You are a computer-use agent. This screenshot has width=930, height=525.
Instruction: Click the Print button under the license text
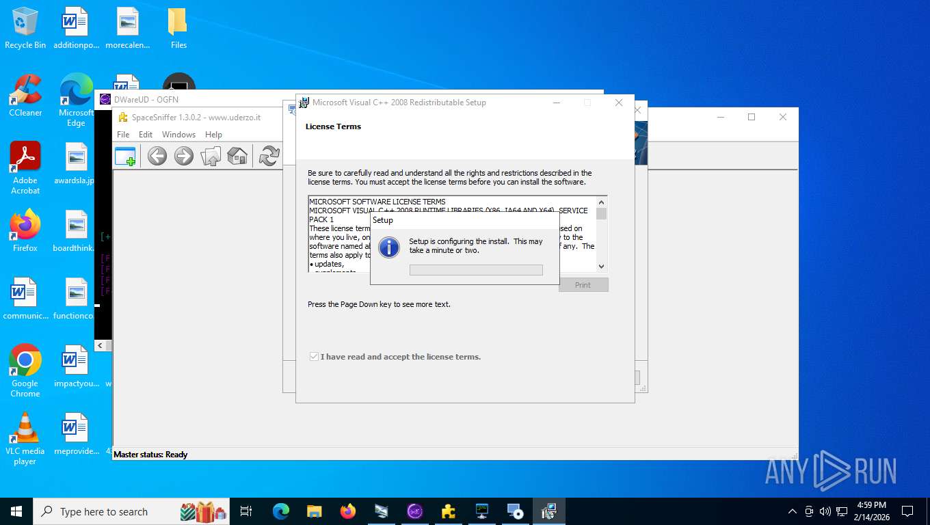click(x=583, y=285)
